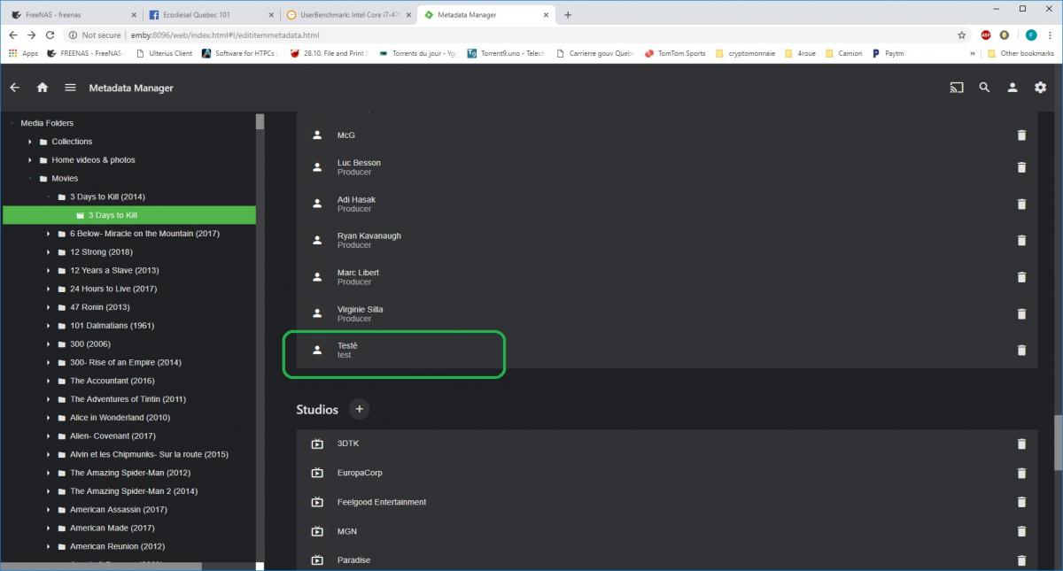
Task: Click the browser reload icon
Action: click(x=50, y=35)
